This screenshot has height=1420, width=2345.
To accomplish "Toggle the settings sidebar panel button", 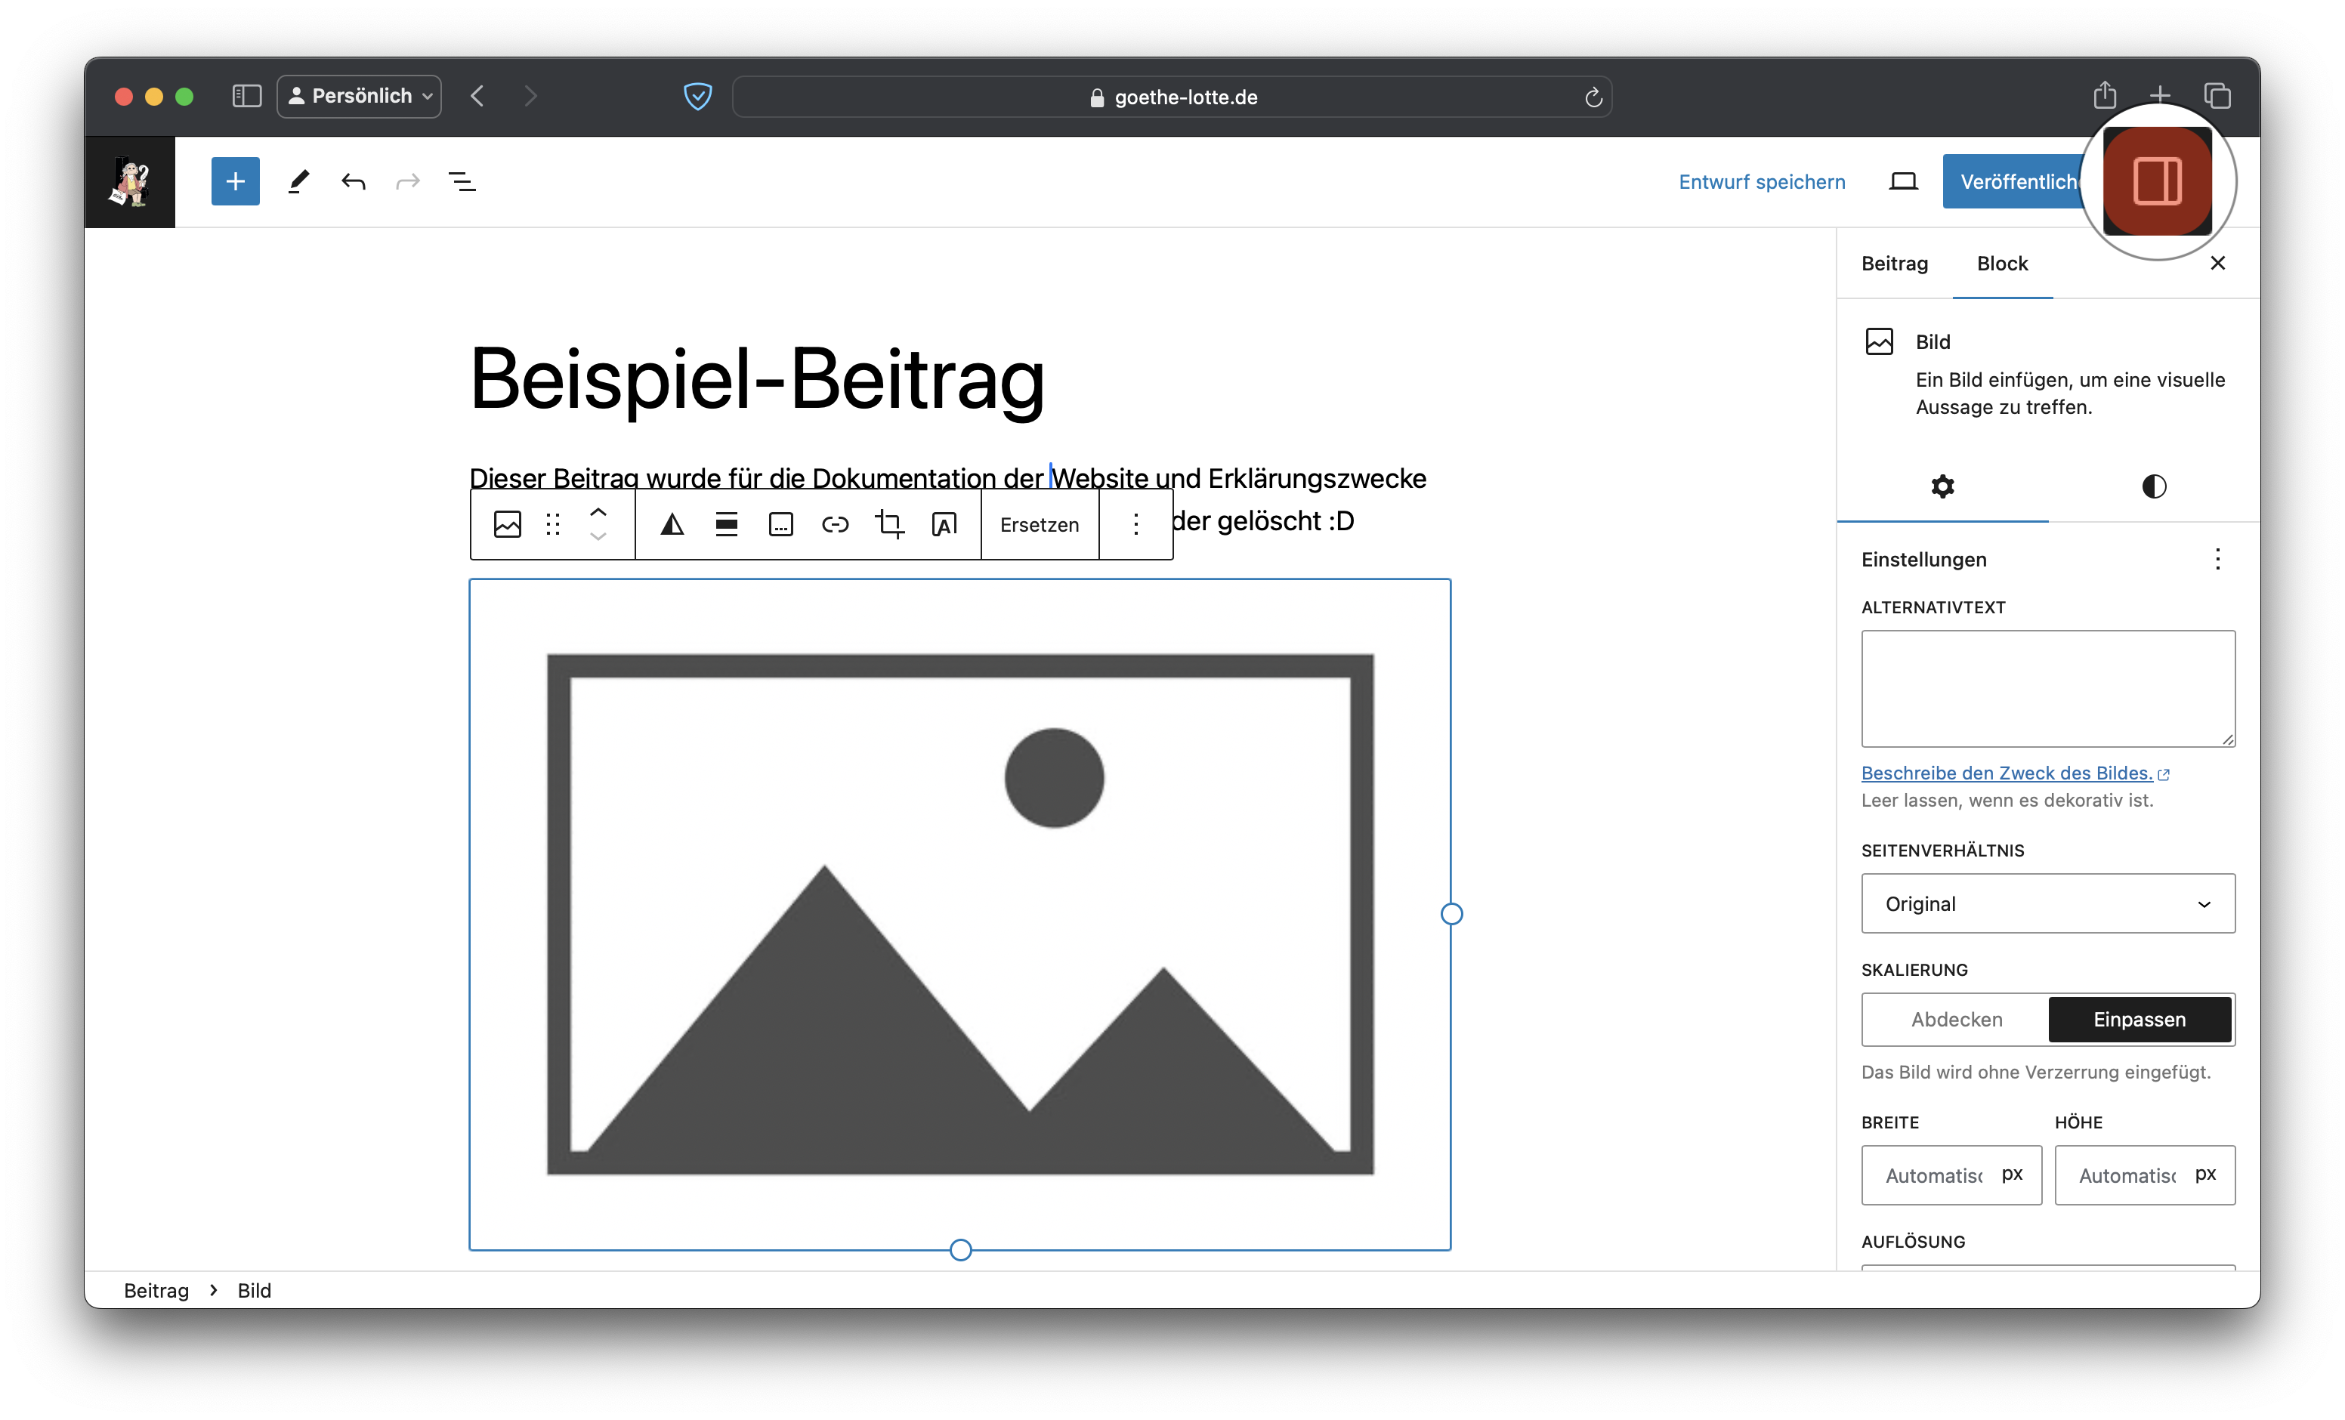I will click(2157, 181).
